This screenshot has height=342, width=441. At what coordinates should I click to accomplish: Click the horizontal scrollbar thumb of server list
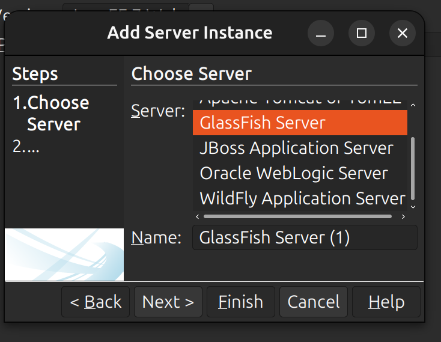[x=297, y=216]
